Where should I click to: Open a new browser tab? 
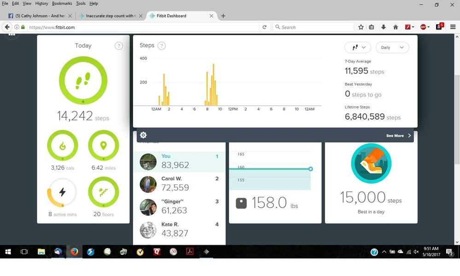point(223,16)
